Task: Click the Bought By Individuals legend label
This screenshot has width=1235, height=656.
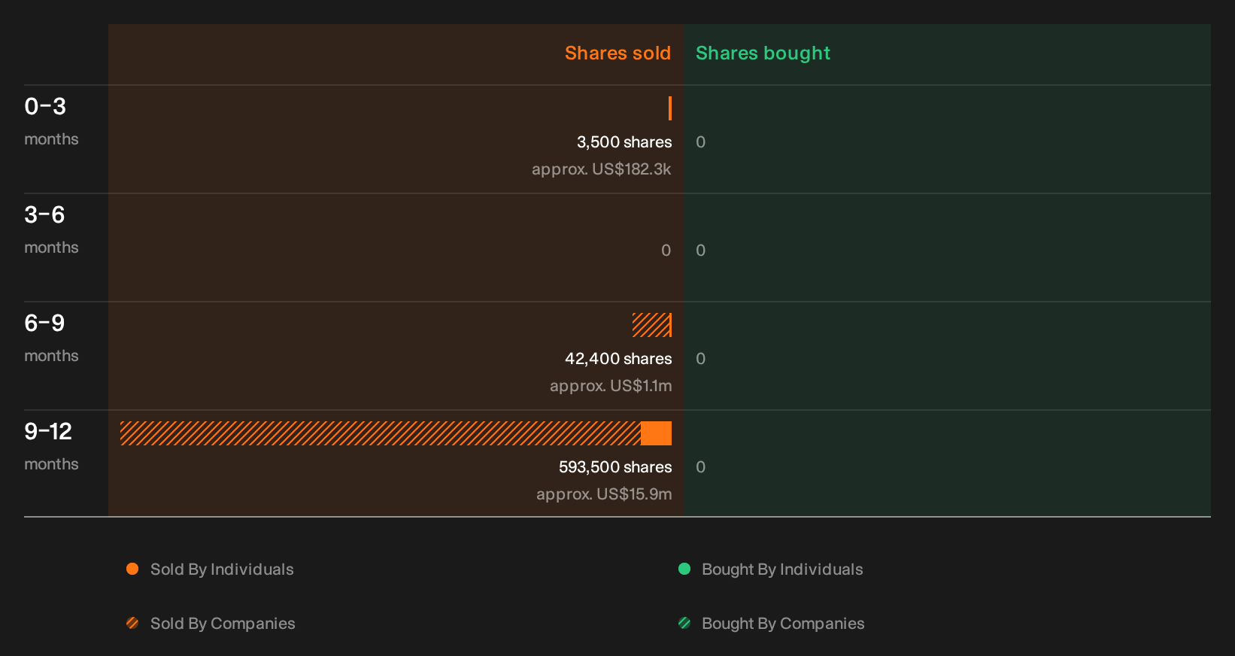Action: coord(782,569)
